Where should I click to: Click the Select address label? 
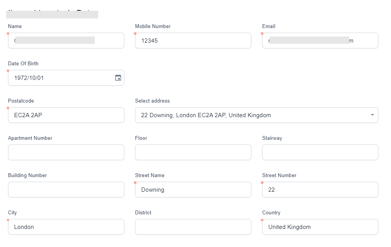point(152,101)
